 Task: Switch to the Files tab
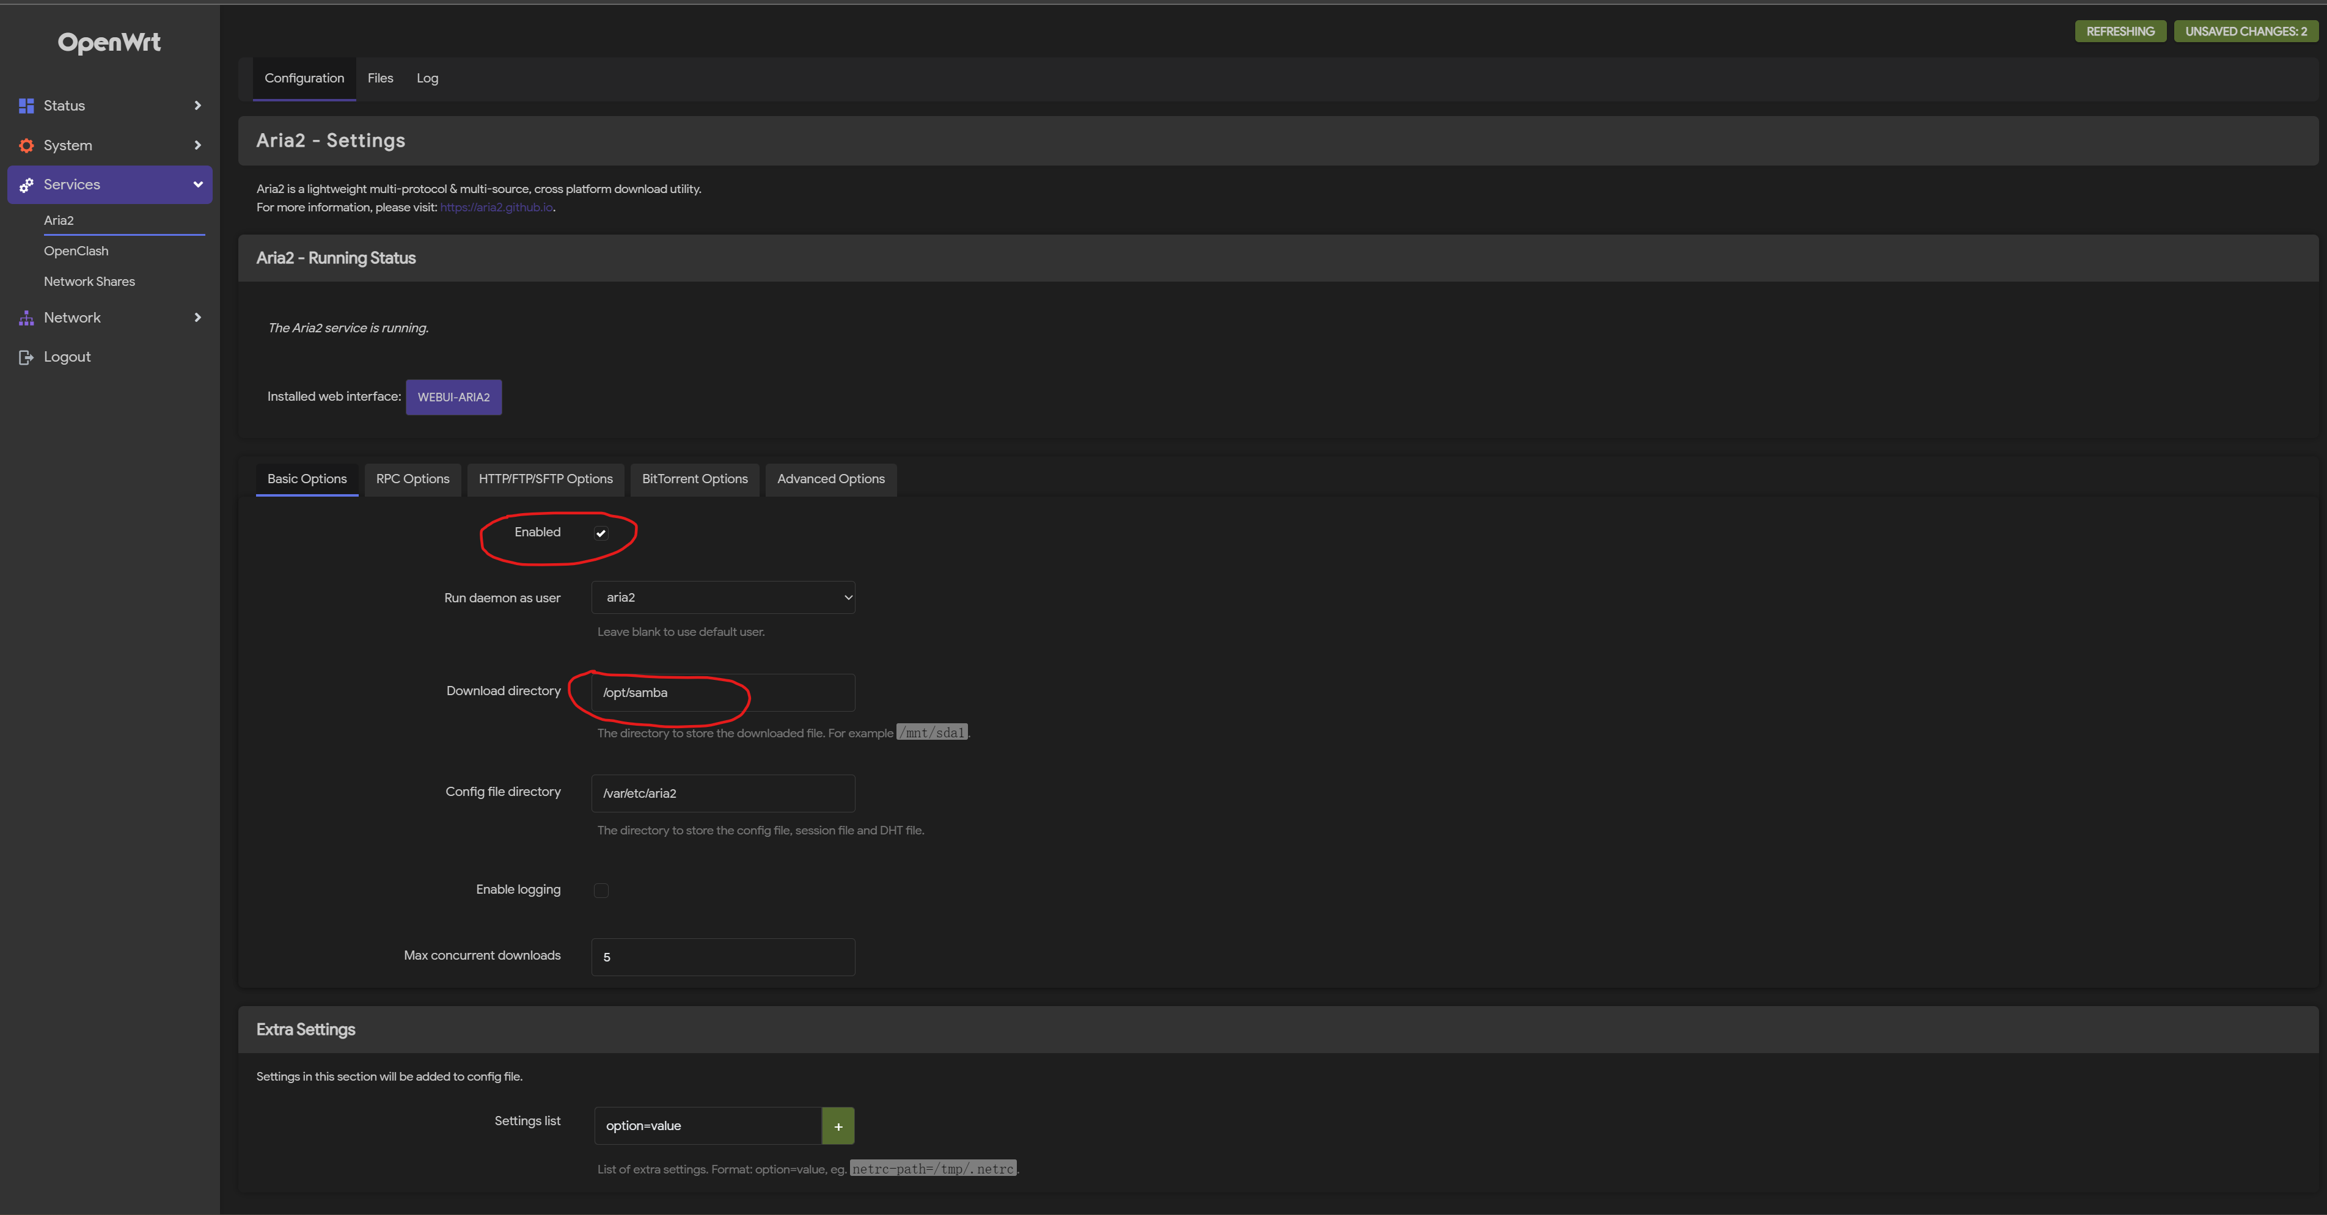coord(380,79)
